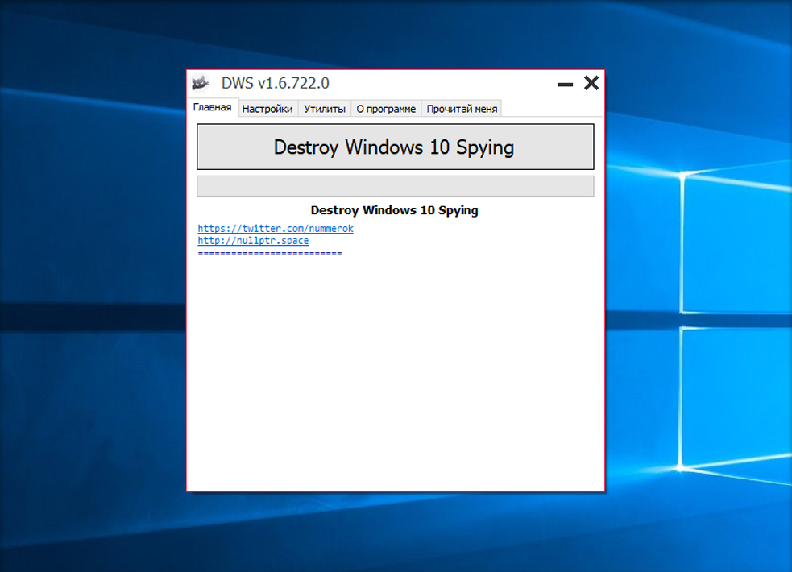Click the bold Destroy Windows 10 Spying heading

click(395, 210)
